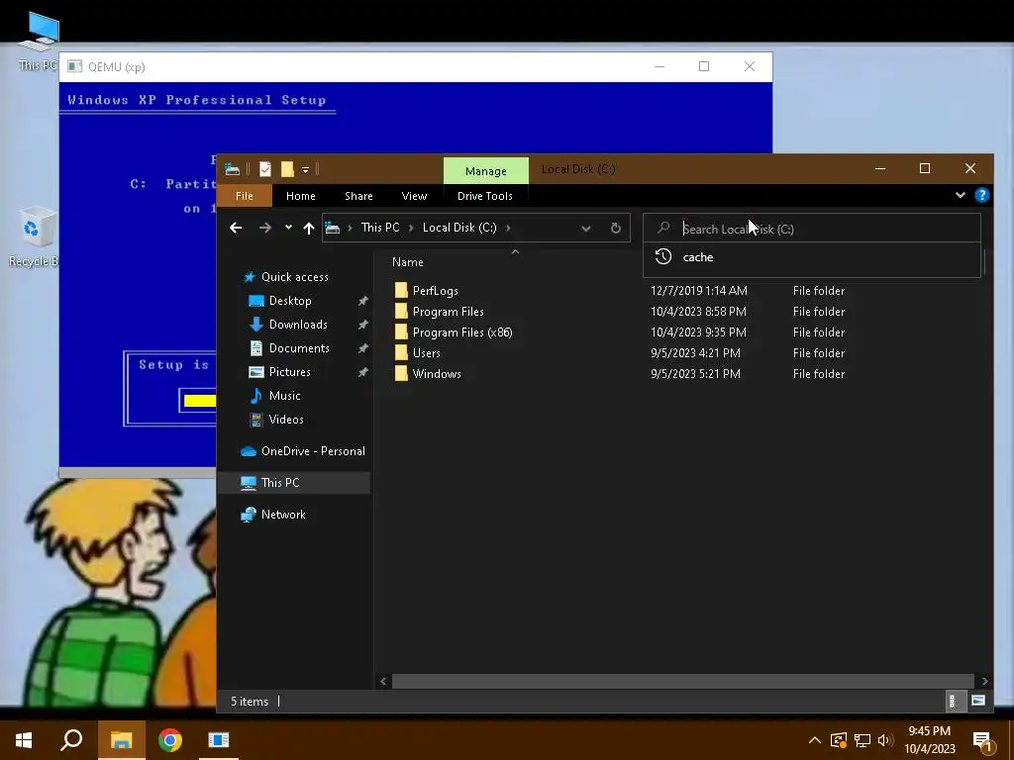
Task: Open Customize Quick Access Toolbar dropdown
Action: pyautogui.click(x=305, y=170)
